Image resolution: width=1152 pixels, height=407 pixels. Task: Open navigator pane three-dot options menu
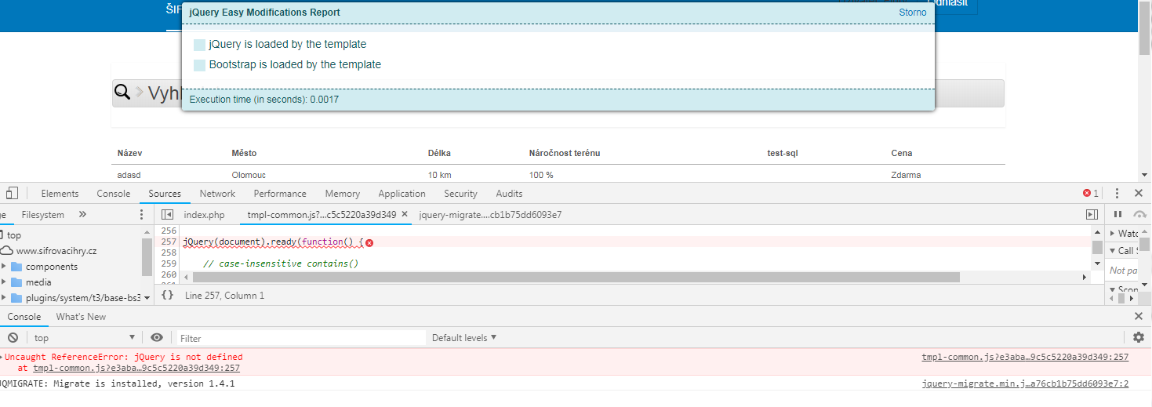click(142, 214)
